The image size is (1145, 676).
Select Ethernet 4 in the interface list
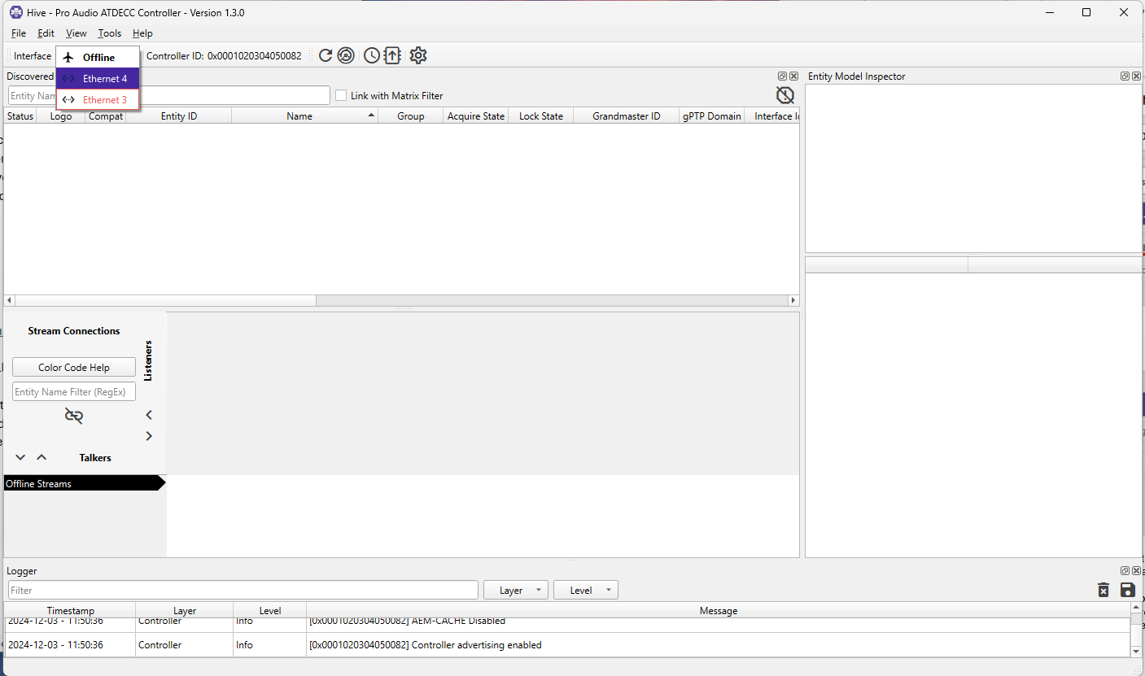(98, 79)
